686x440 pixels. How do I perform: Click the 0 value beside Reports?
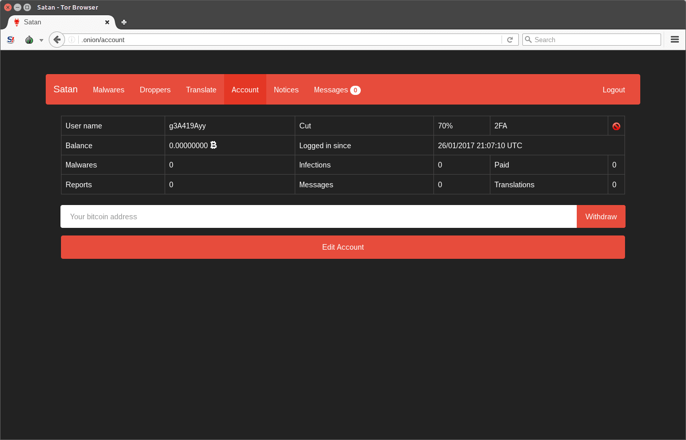[171, 185]
